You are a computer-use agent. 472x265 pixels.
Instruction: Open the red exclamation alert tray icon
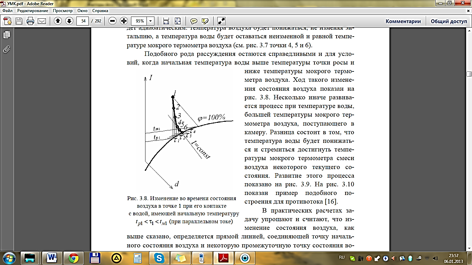tap(369, 258)
